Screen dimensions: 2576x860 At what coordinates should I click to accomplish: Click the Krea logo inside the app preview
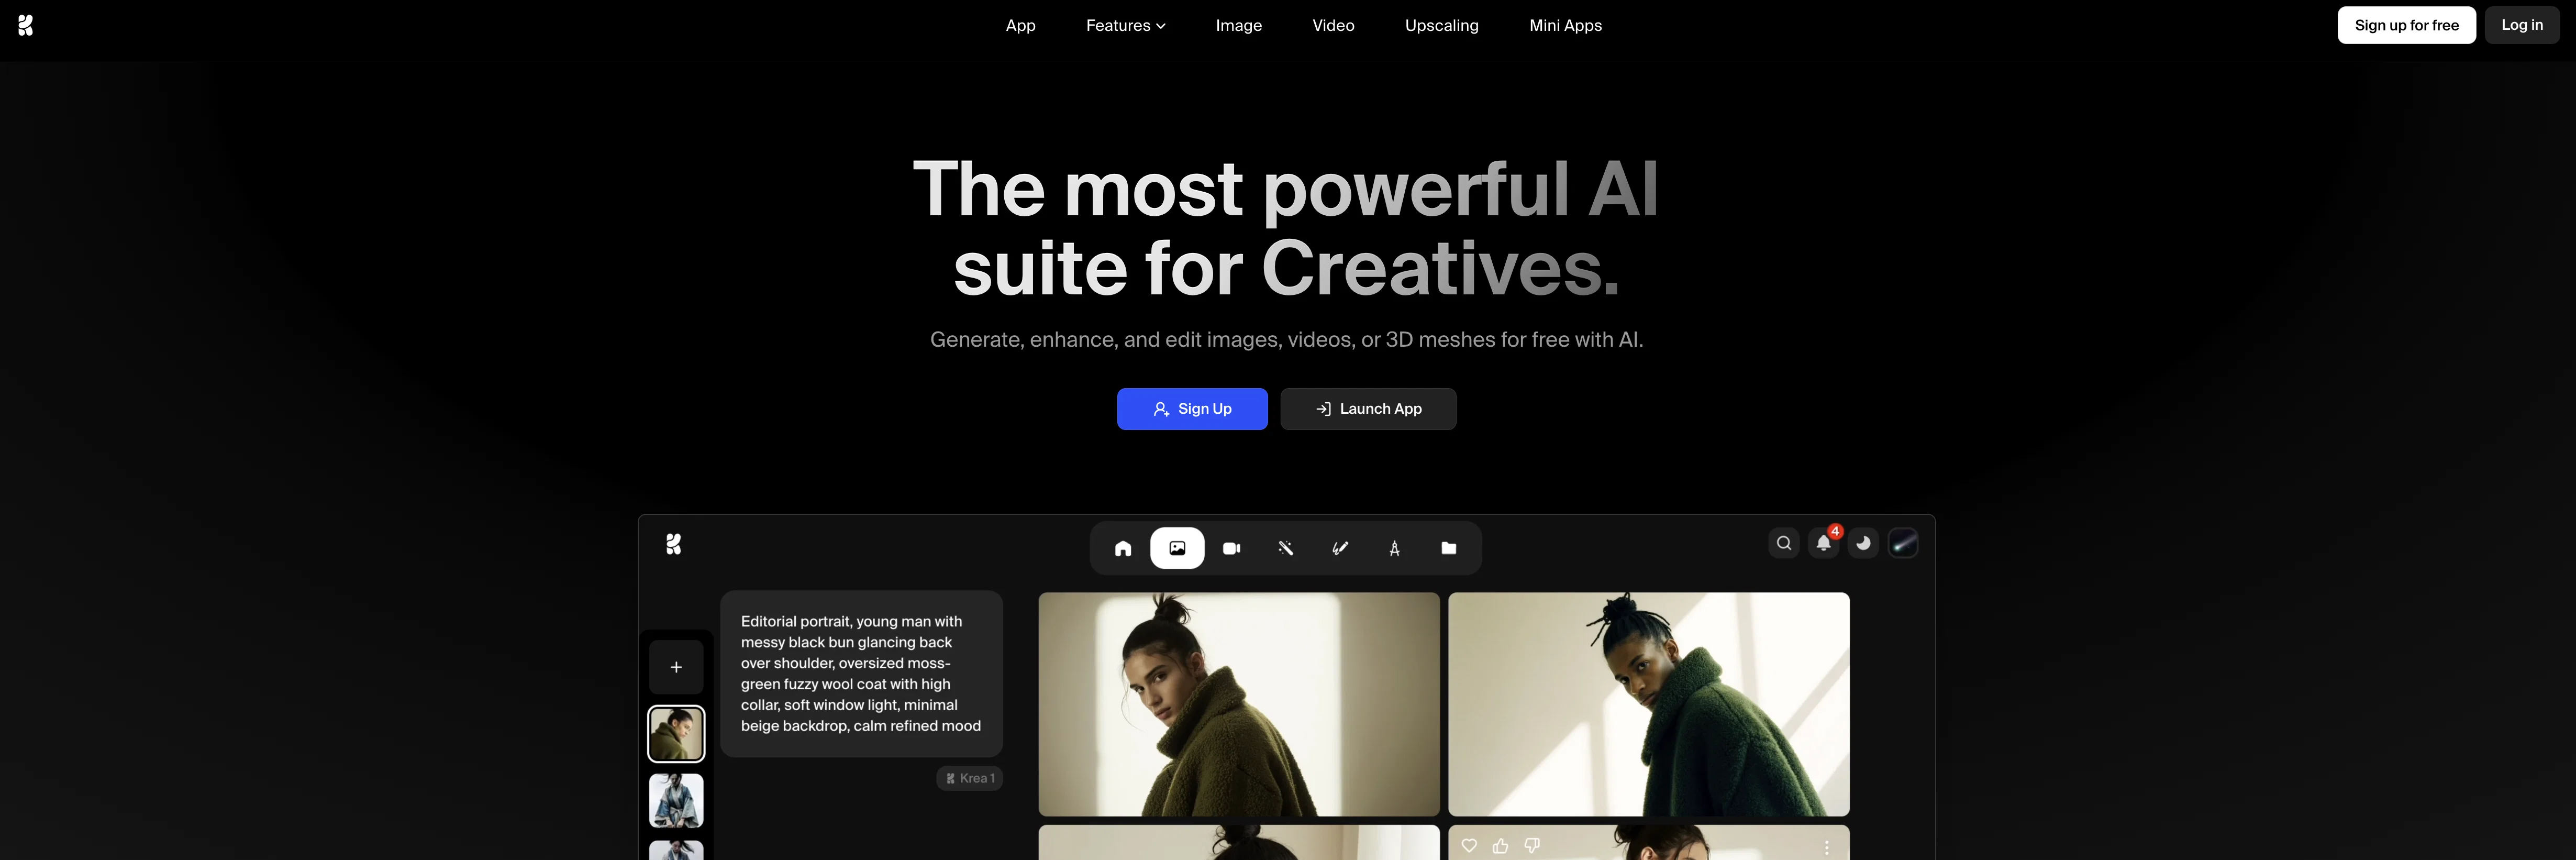point(674,544)
